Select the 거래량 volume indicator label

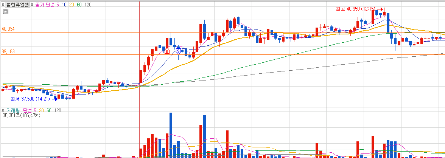tap(14, 110)
